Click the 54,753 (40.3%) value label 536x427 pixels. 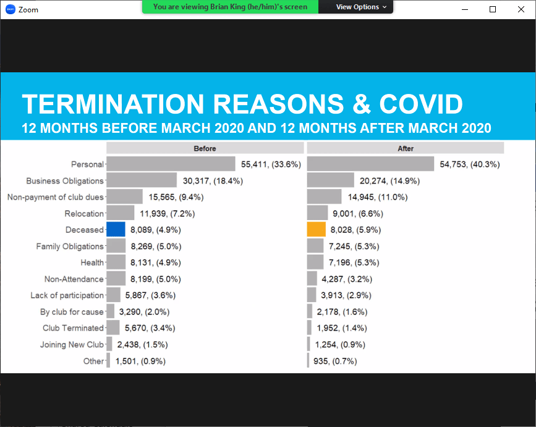pos(469,164)
